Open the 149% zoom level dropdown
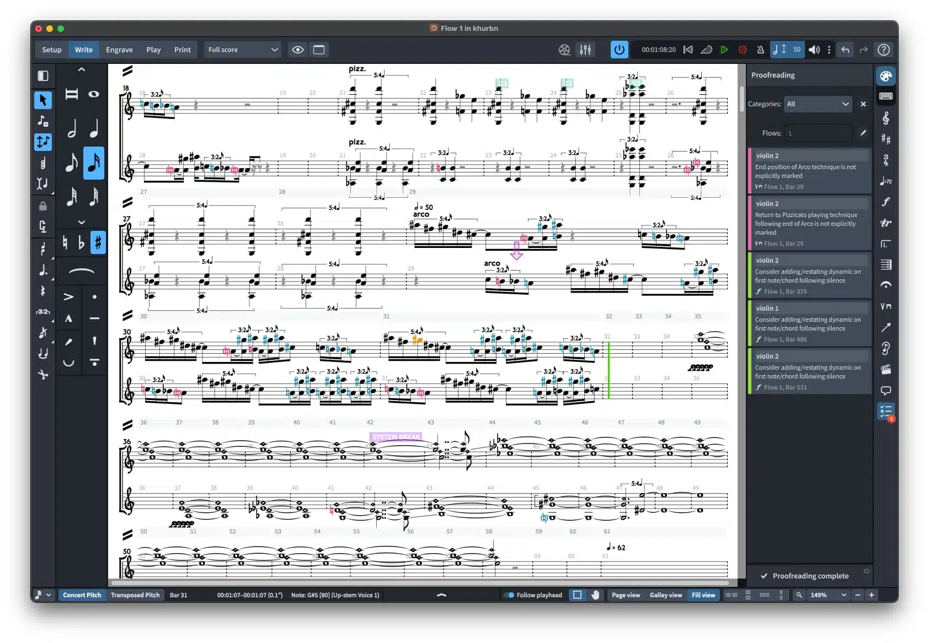Viewport: 929px width, 643px height. point(827,595)
